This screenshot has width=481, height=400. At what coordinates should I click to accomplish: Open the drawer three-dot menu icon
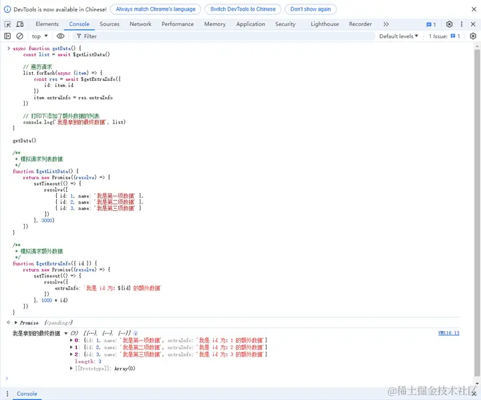(7, 393)
